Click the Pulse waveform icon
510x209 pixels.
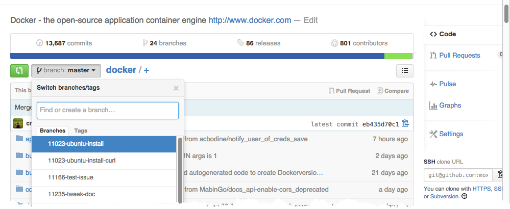point(433,84)
